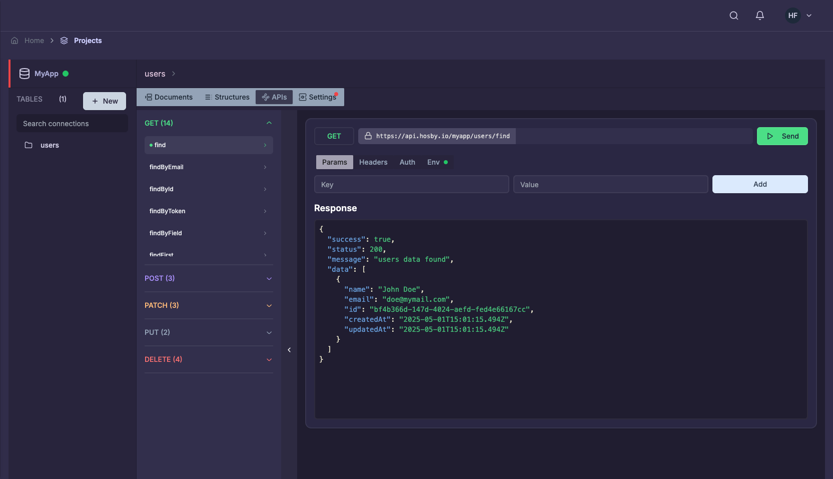Click the lock icon in URL bar
Screen dimensions: 833x479
pos(368,136)
